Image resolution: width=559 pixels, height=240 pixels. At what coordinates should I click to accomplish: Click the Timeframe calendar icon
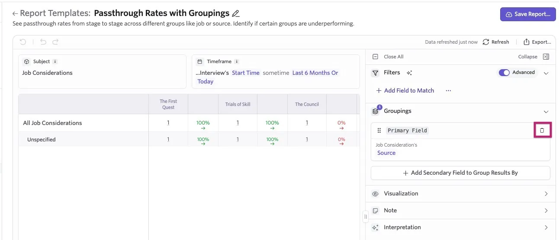[x=199, y=61]
